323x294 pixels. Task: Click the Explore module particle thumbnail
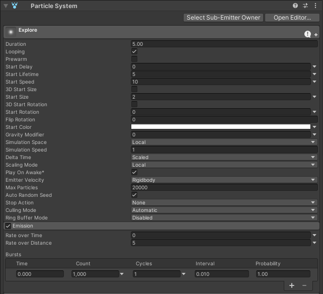tap(11, 32)
